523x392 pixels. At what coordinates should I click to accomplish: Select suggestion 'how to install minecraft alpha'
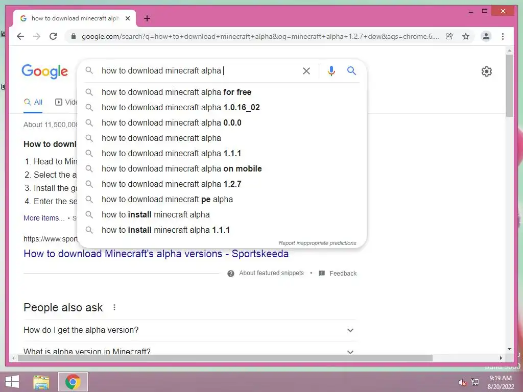tap(222, 215)
